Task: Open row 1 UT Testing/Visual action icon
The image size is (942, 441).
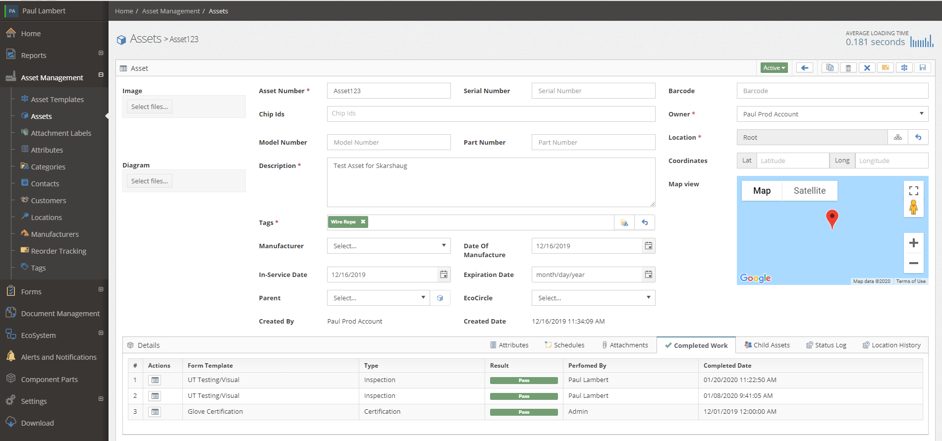Action: 155,380
